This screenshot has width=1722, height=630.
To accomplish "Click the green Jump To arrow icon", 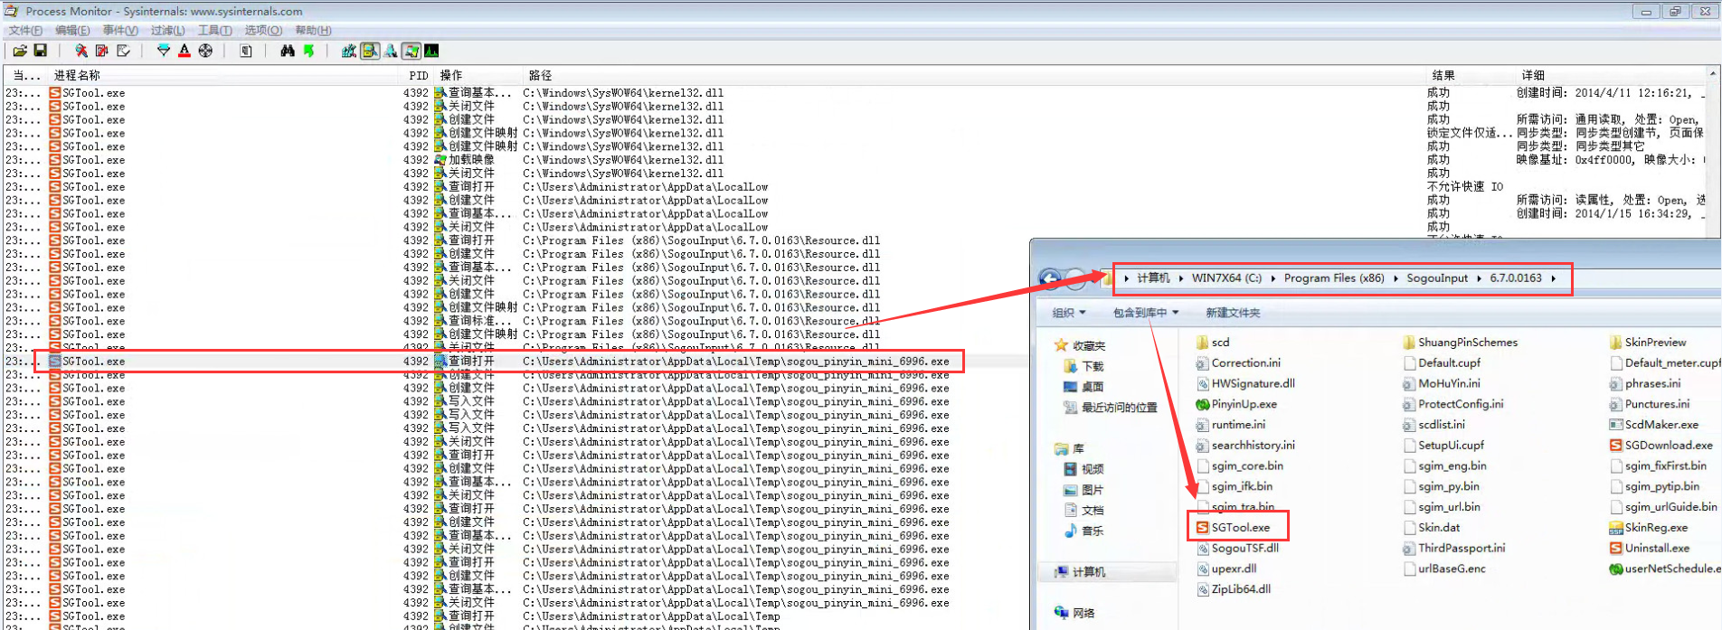I will pos(308,51).
